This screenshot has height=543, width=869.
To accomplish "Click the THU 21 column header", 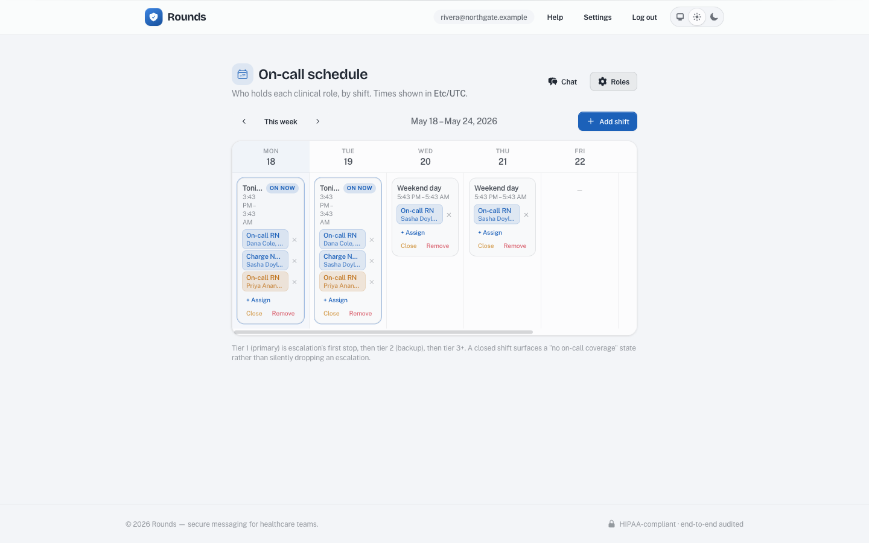I will pos(503,157).
